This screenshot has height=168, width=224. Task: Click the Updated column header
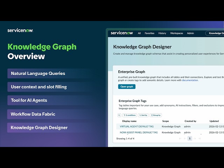pos(214,121)
